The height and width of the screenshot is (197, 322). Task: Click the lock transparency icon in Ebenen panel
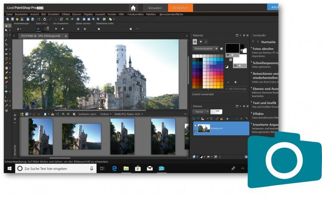221,119
